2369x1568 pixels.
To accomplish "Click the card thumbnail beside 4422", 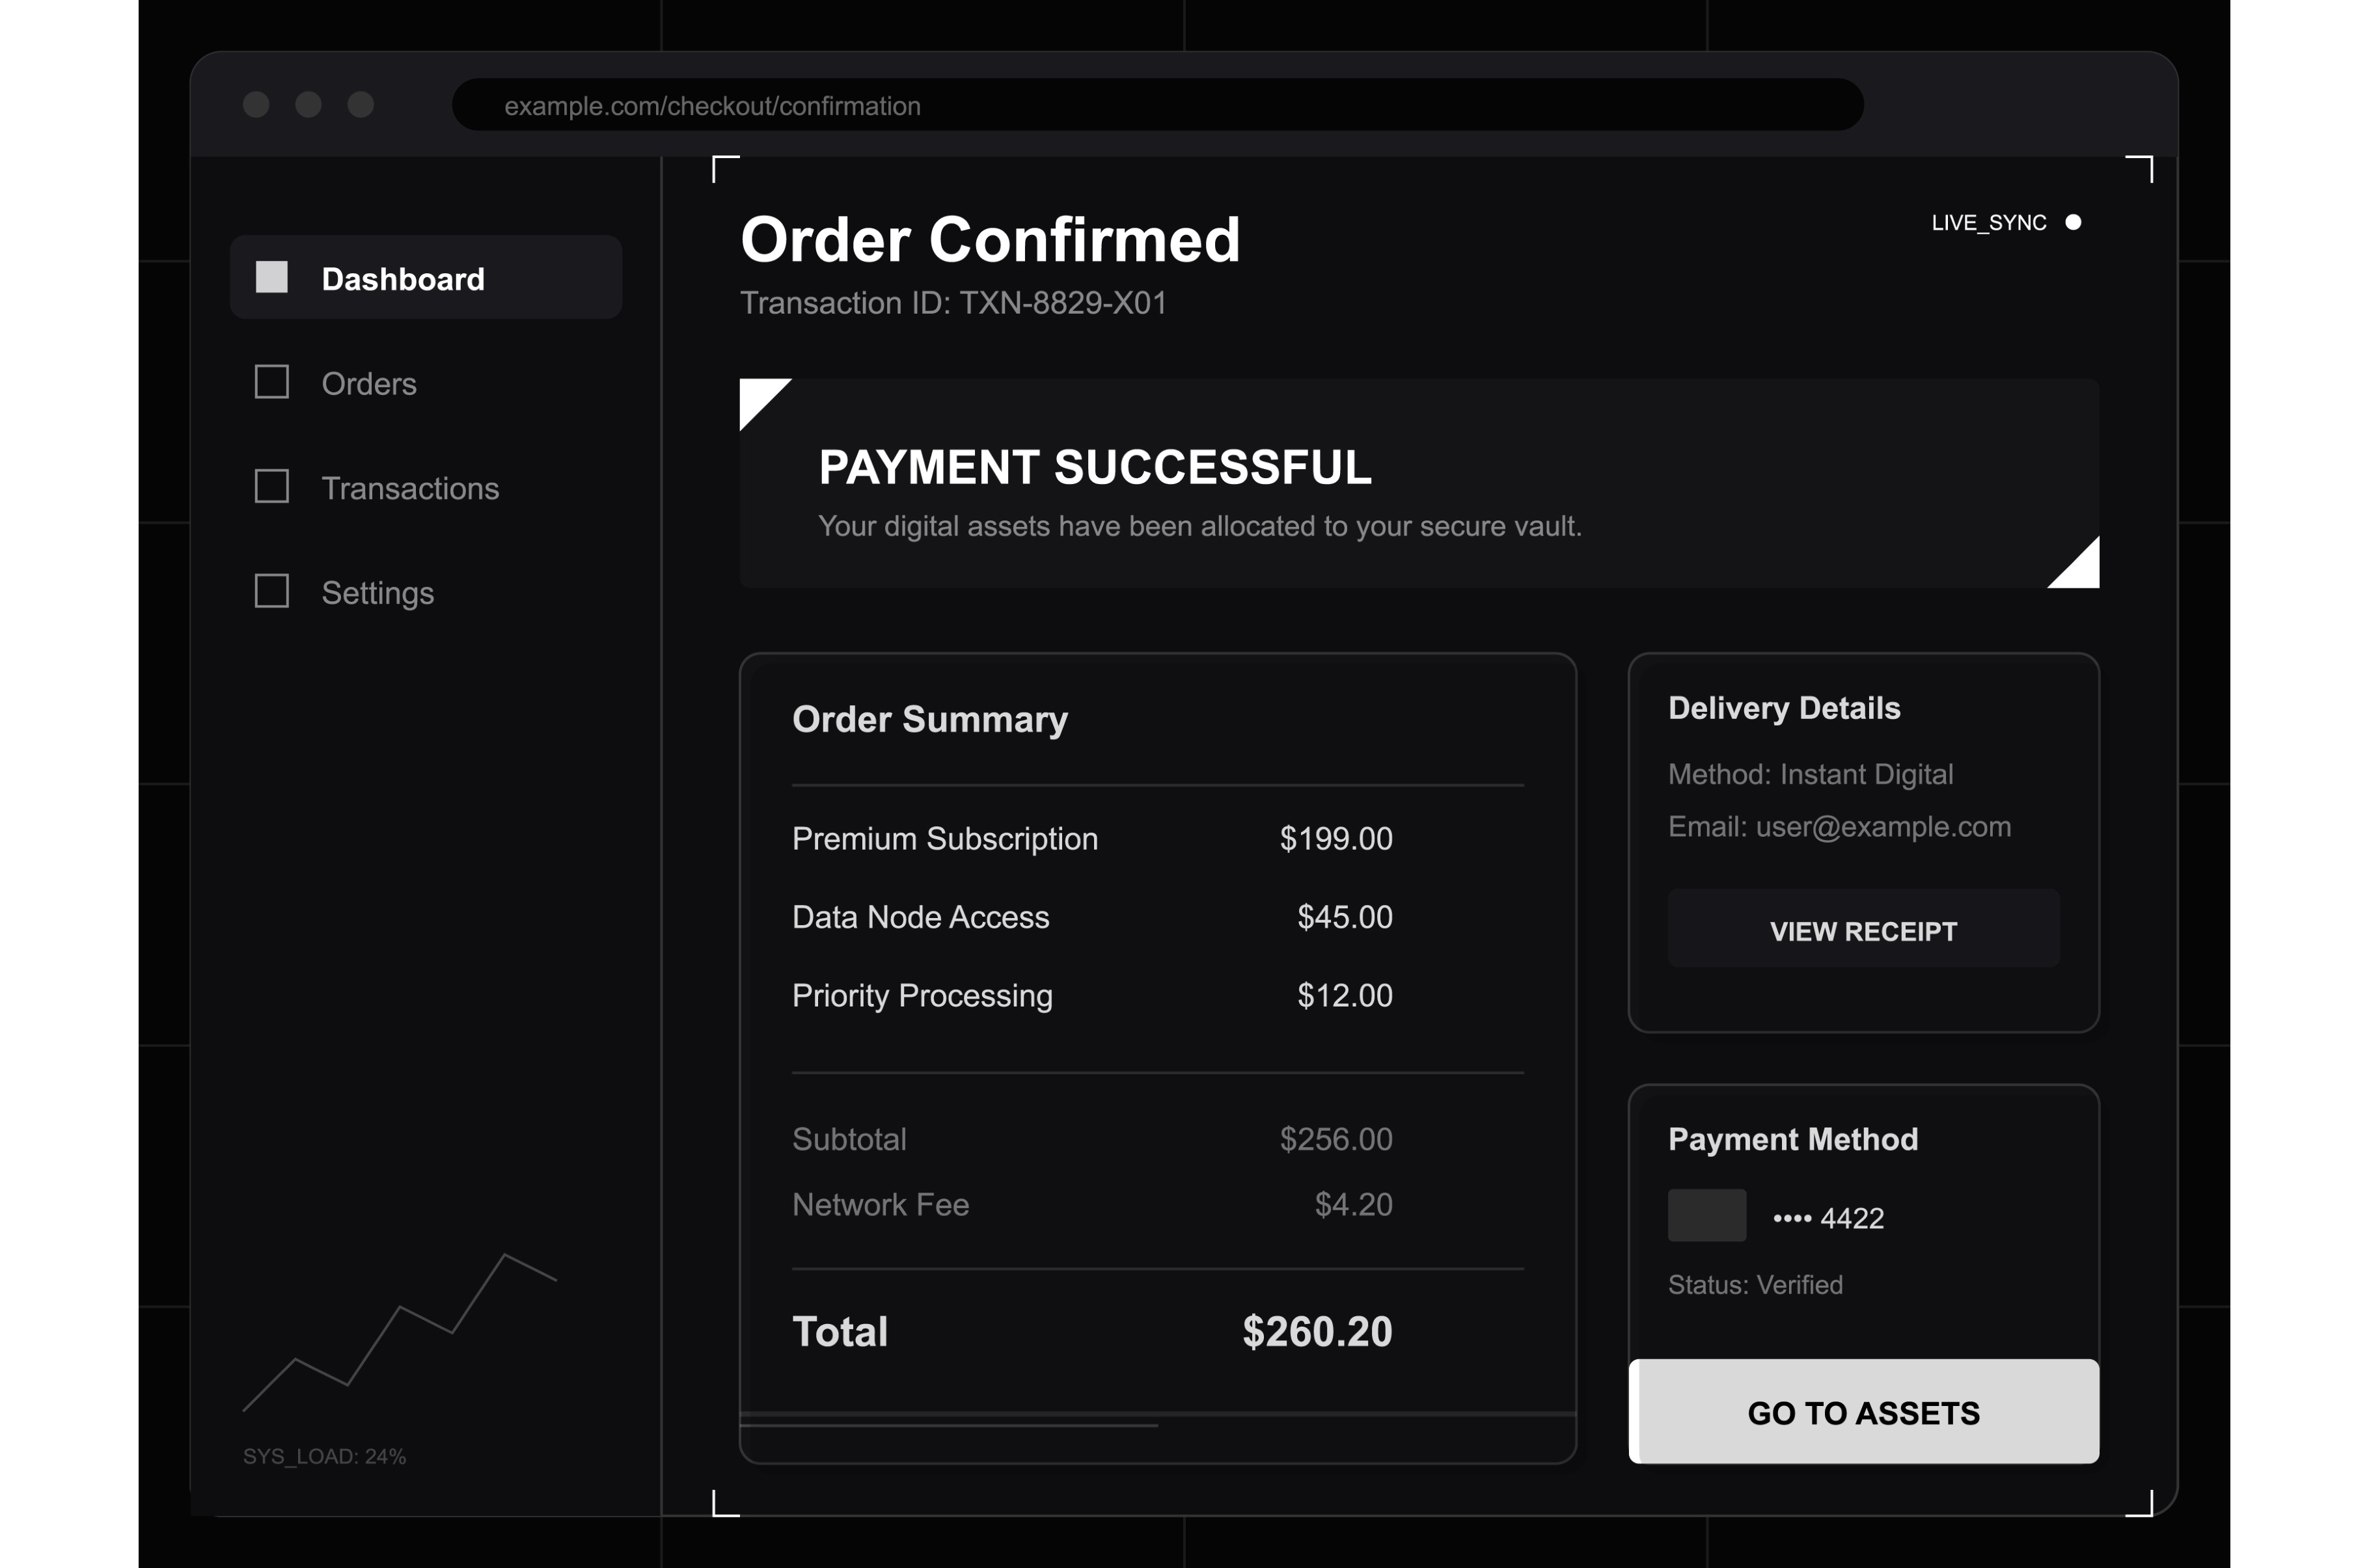I will [x=1706, y=1215].
